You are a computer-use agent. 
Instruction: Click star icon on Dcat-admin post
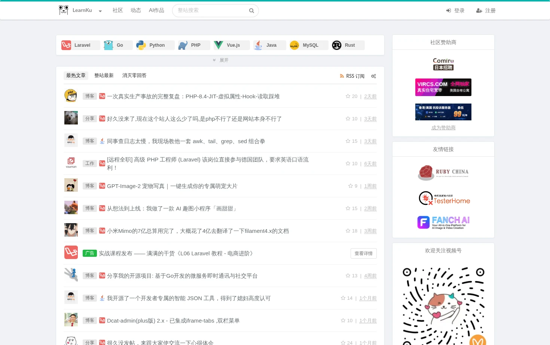point(343,320)
